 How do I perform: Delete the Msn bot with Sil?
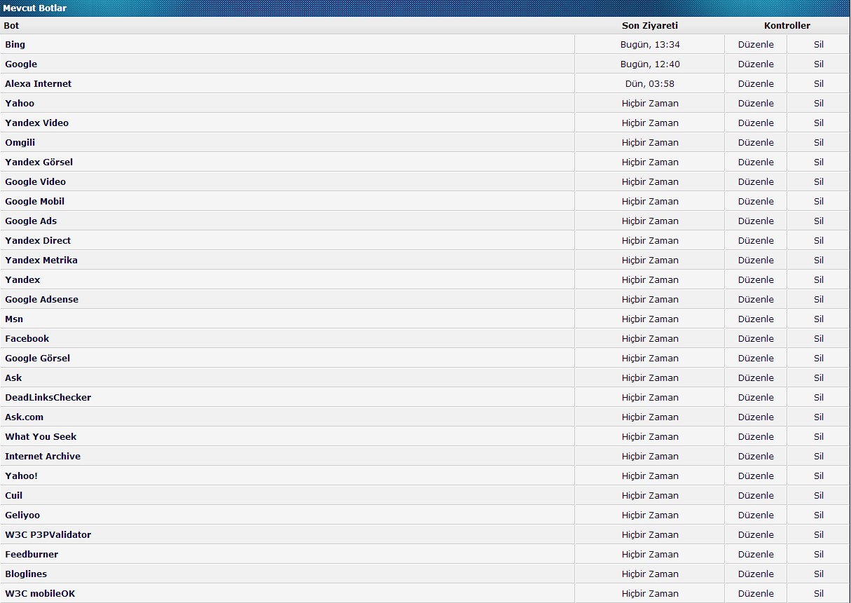coord(818,319)
